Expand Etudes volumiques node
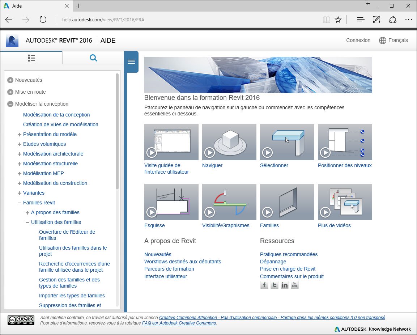Viewport: 417px width, 335px height. tap(20, 144)
